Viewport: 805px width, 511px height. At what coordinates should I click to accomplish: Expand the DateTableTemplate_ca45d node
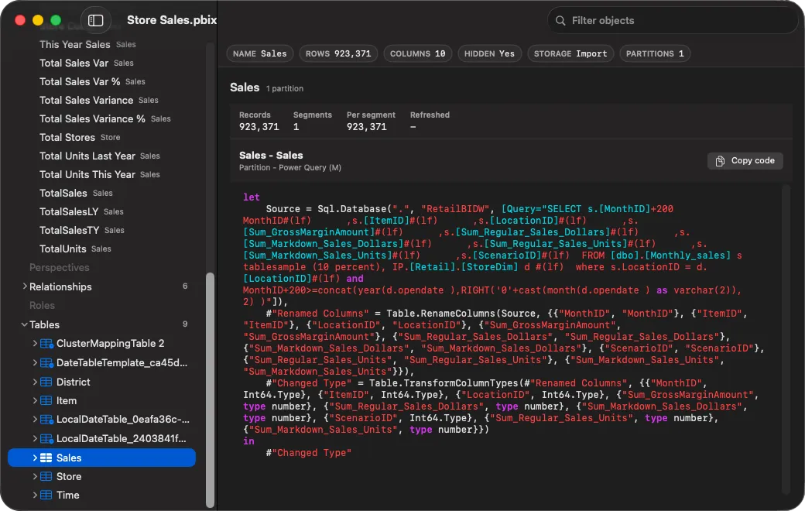35,362
